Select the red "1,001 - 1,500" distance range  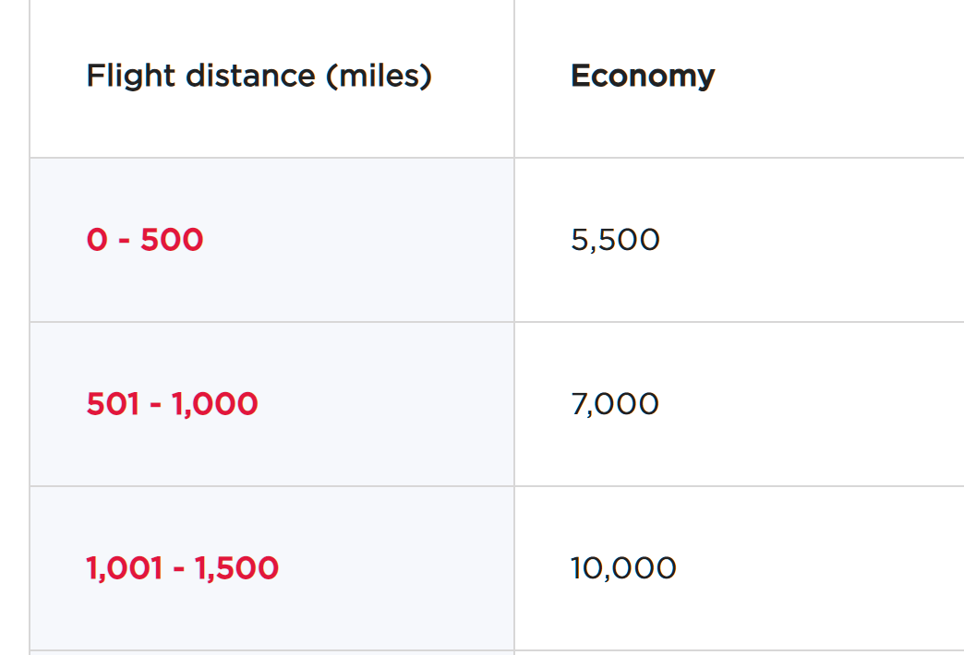[x=182, y=567]
